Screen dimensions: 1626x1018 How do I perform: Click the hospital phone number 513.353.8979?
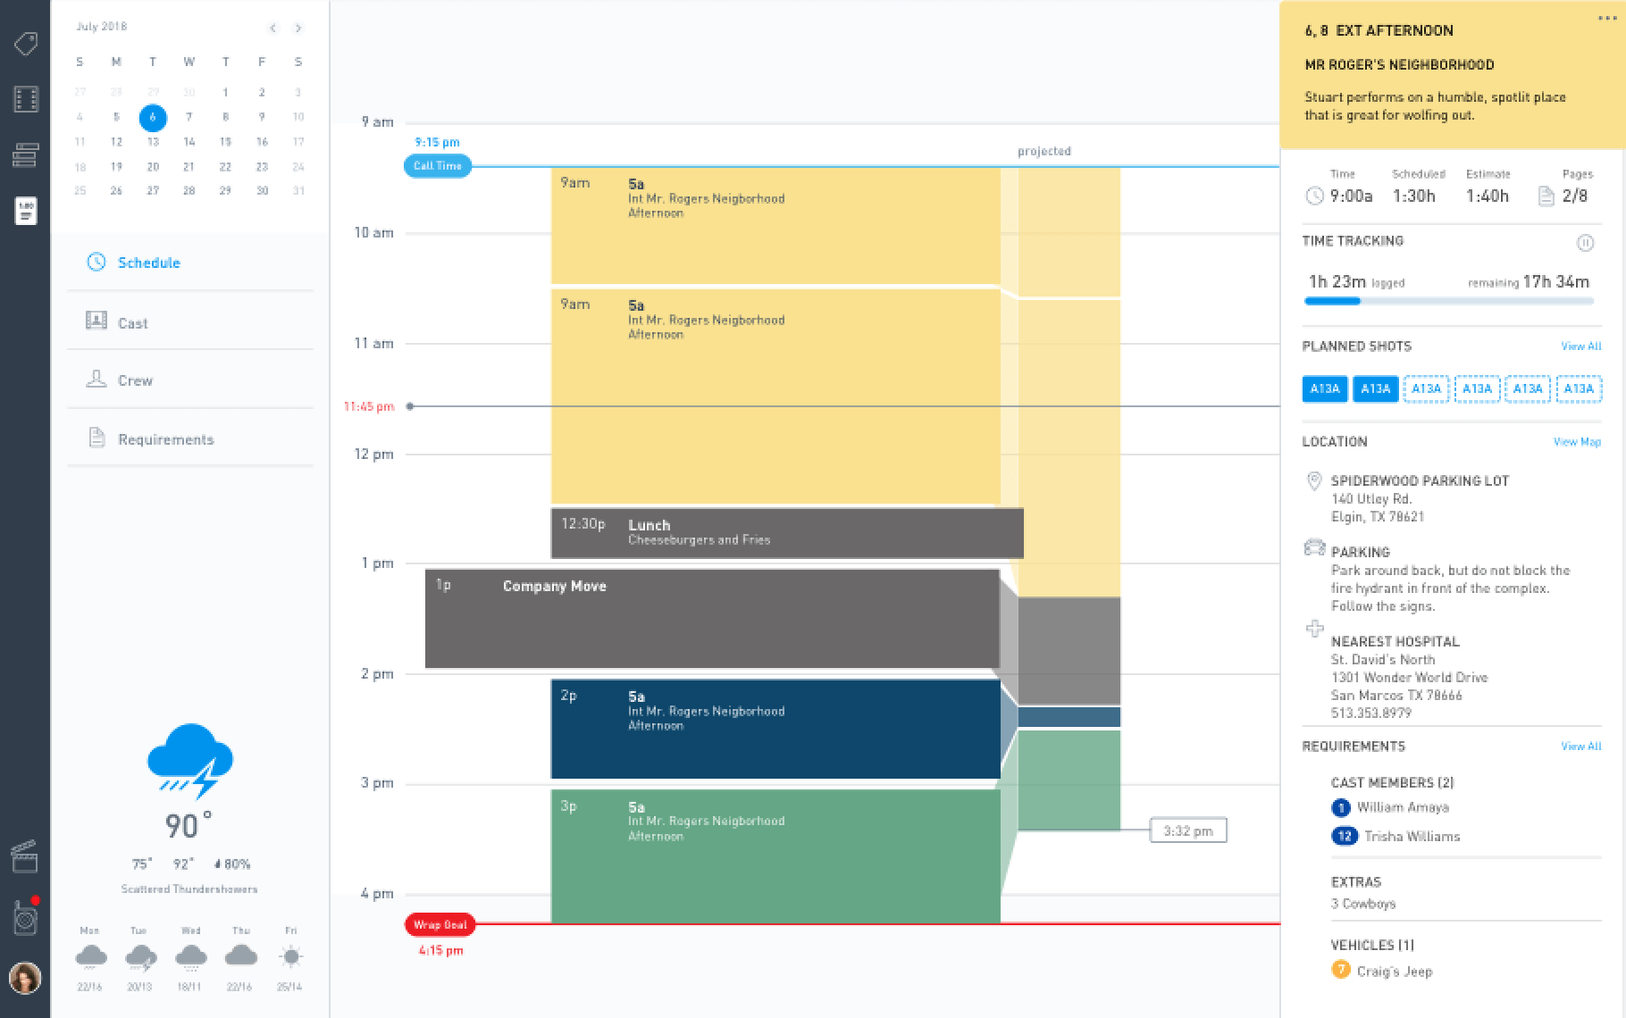coord(1371,713)
